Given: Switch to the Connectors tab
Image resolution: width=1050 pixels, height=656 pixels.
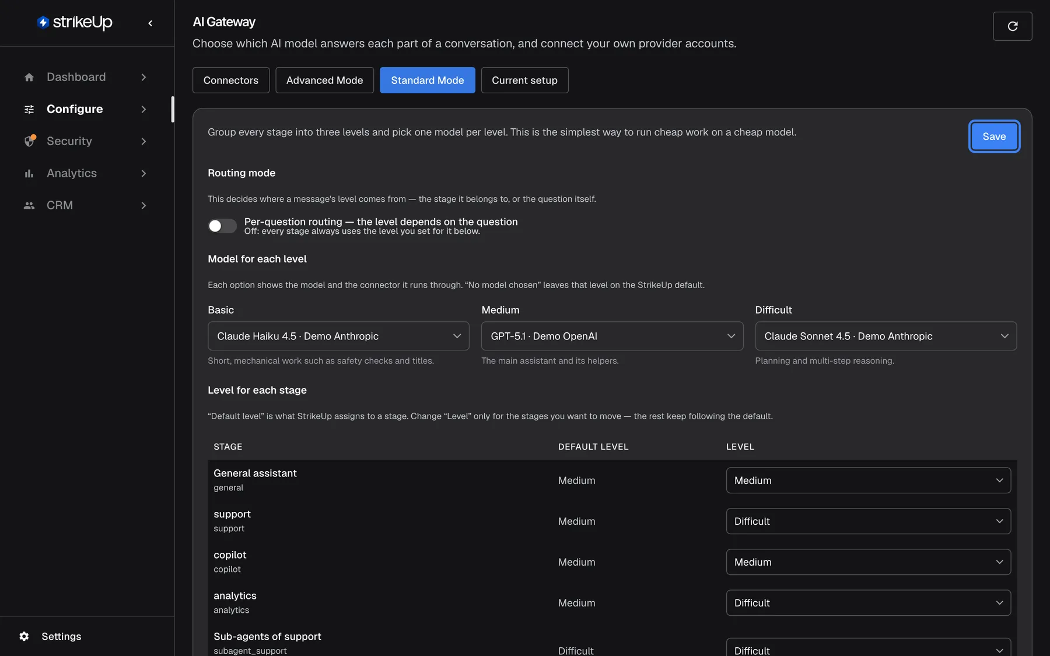Looking at the screenshot, I should 231,80.
